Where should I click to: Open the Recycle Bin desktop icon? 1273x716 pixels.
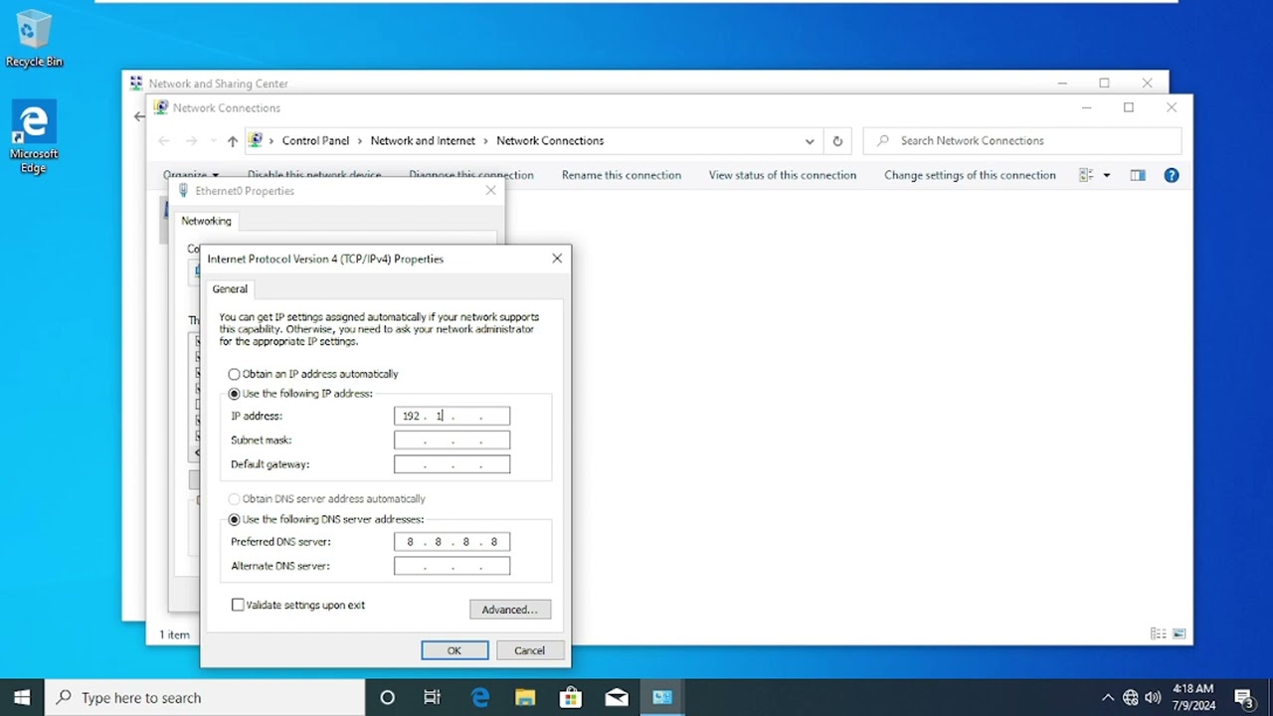coord(34,38)
